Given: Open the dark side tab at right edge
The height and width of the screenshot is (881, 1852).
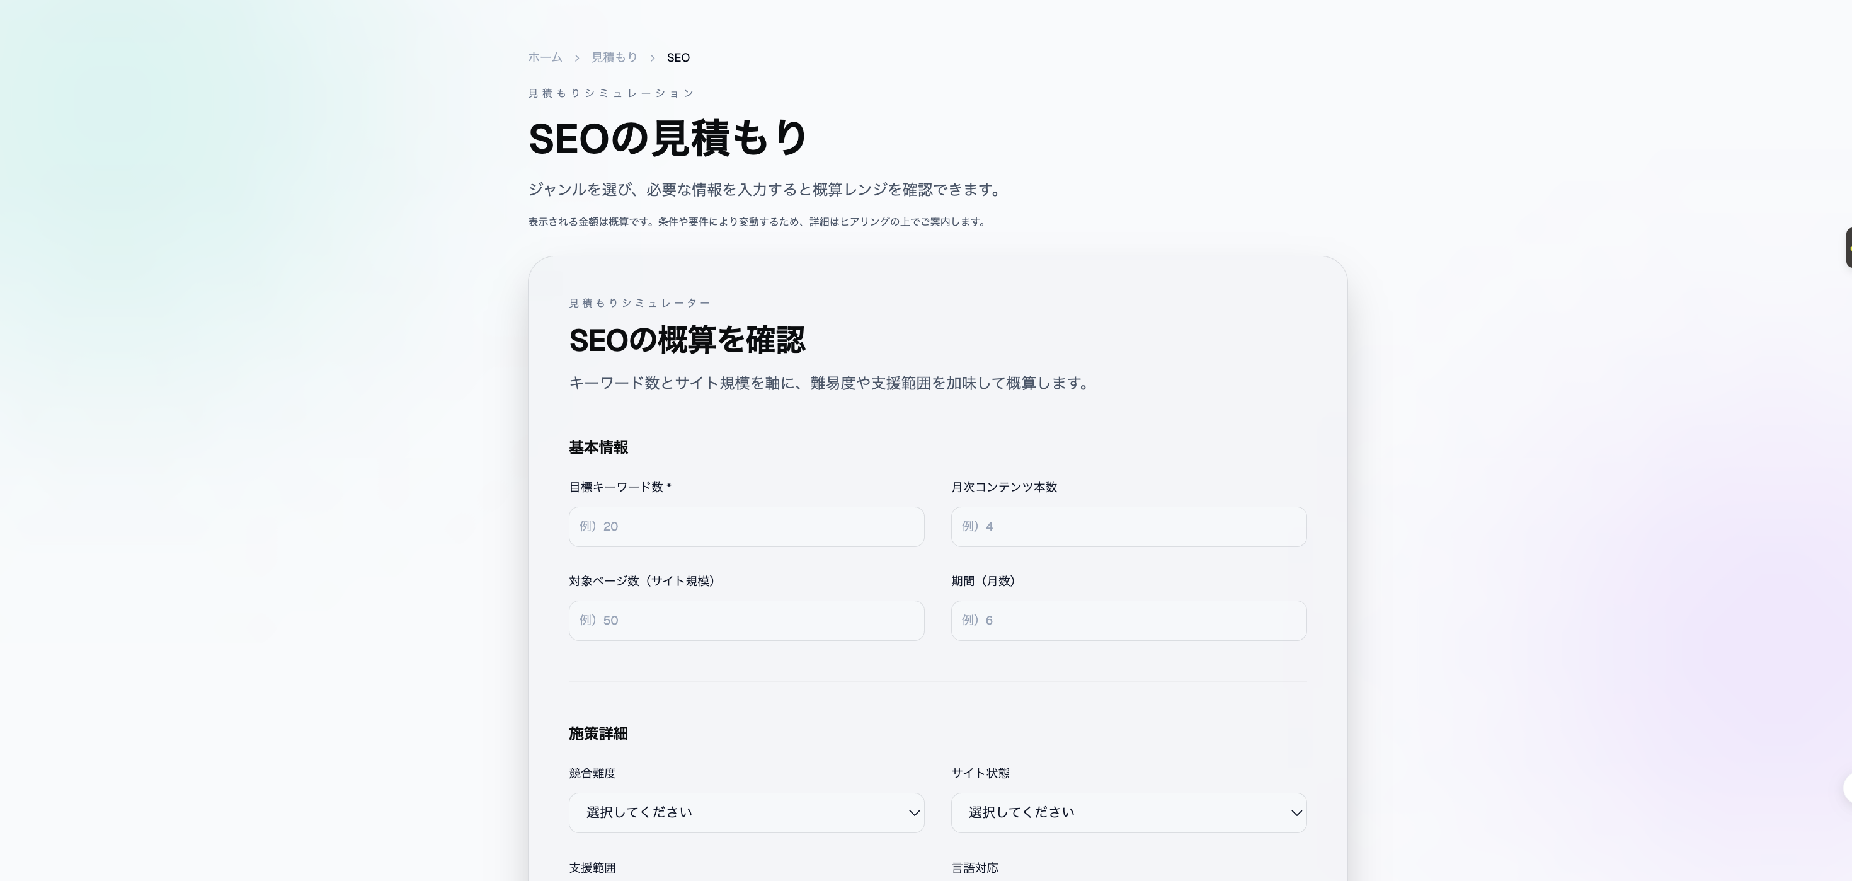Looking at the screenshot, I should pyautogui.click(x=1848, y=248).
